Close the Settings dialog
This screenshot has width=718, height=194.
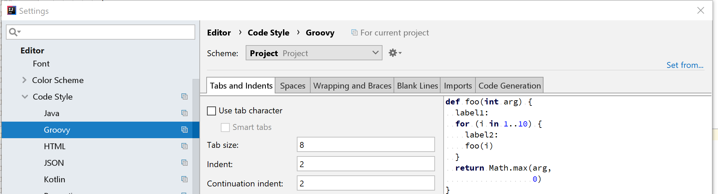(x=700, y=11)
